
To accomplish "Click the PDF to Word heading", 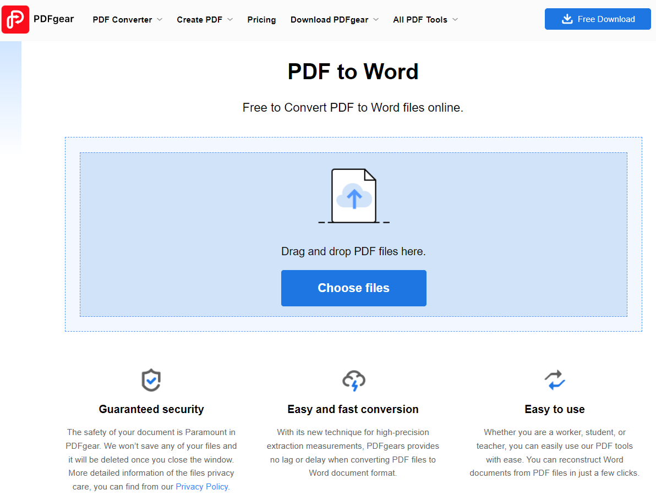I will [x=353, y=71].
